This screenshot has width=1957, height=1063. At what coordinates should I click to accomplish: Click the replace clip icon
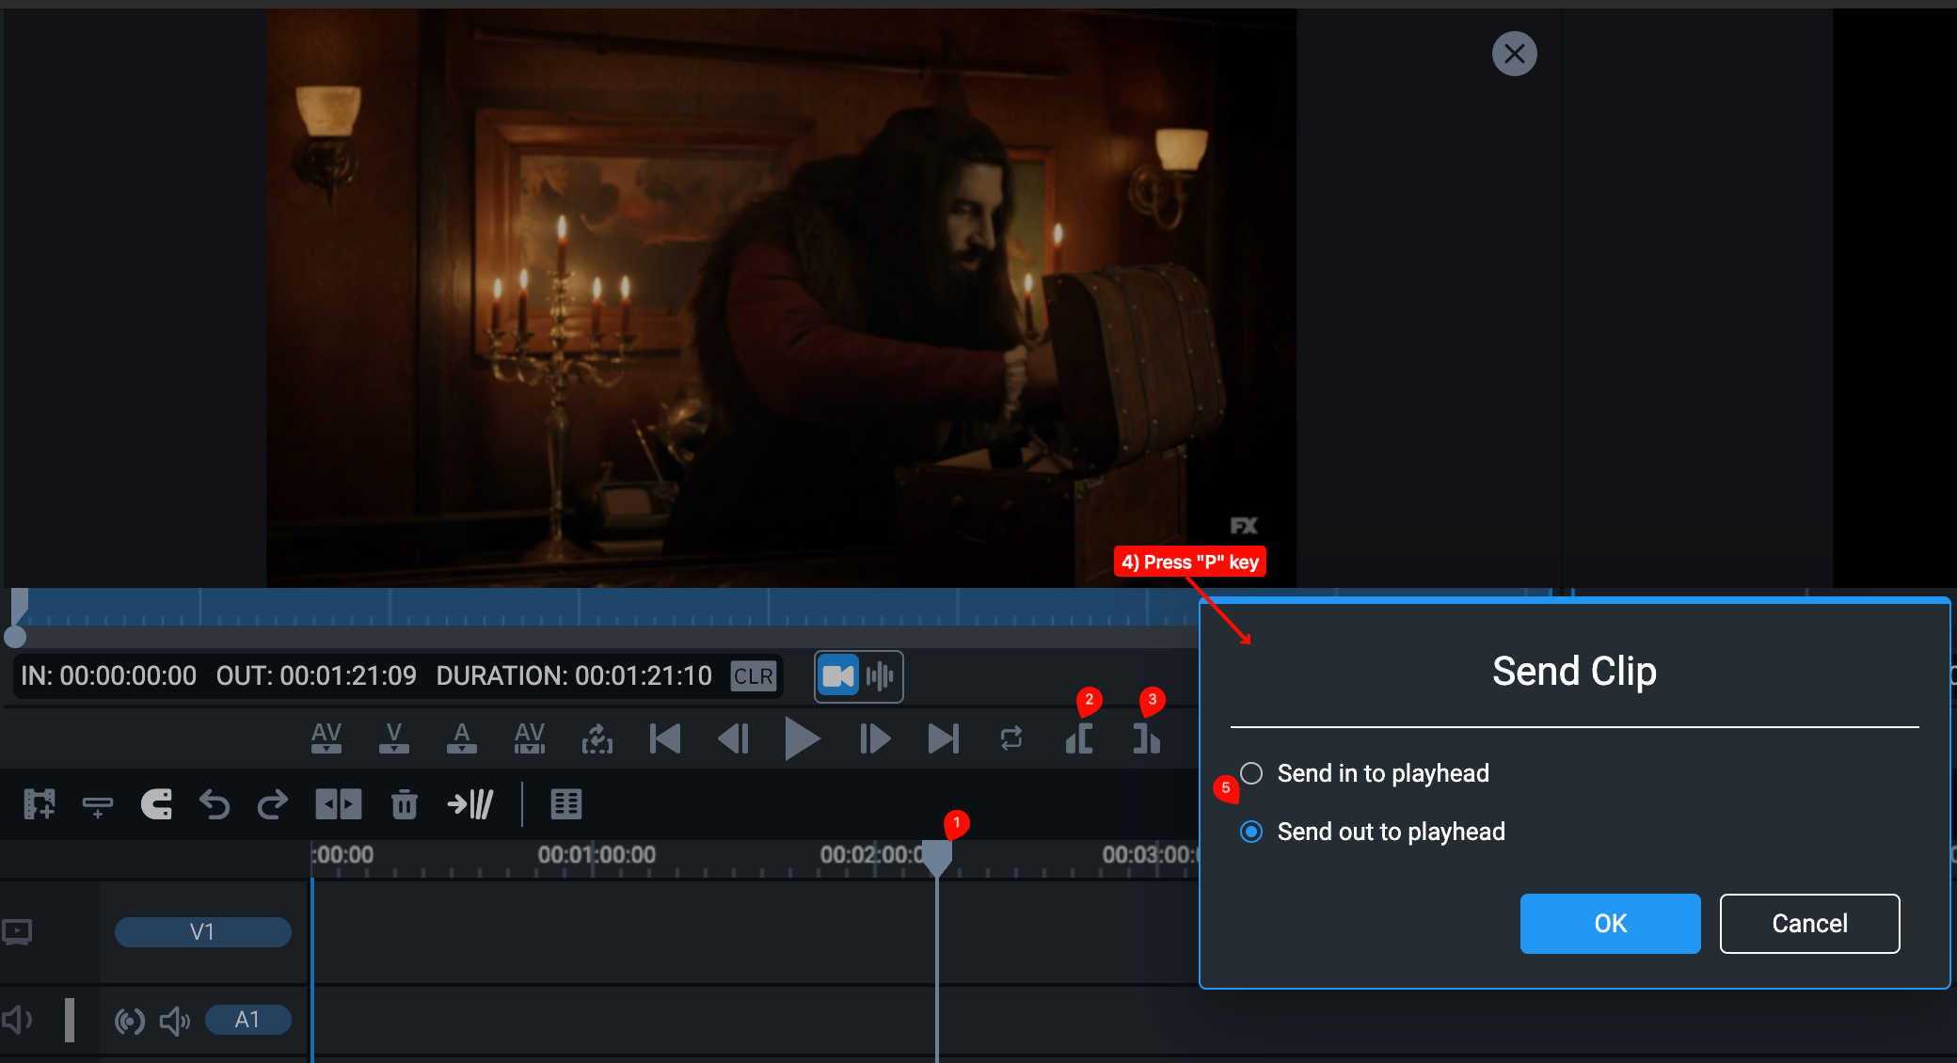[x=597, y=738]
